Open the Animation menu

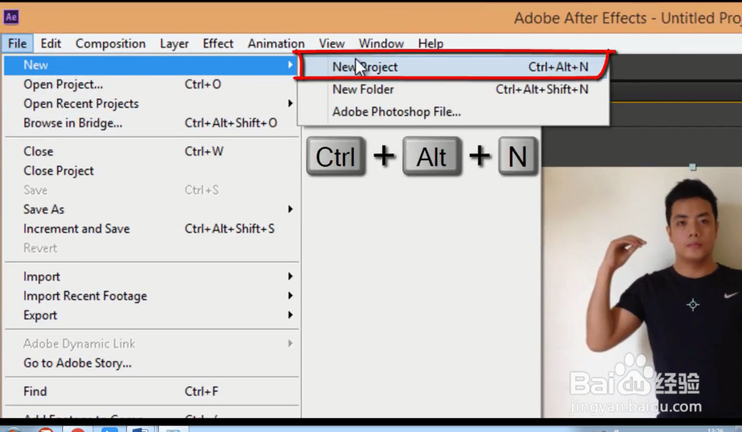pyautogui.click(x=276, y=44)
